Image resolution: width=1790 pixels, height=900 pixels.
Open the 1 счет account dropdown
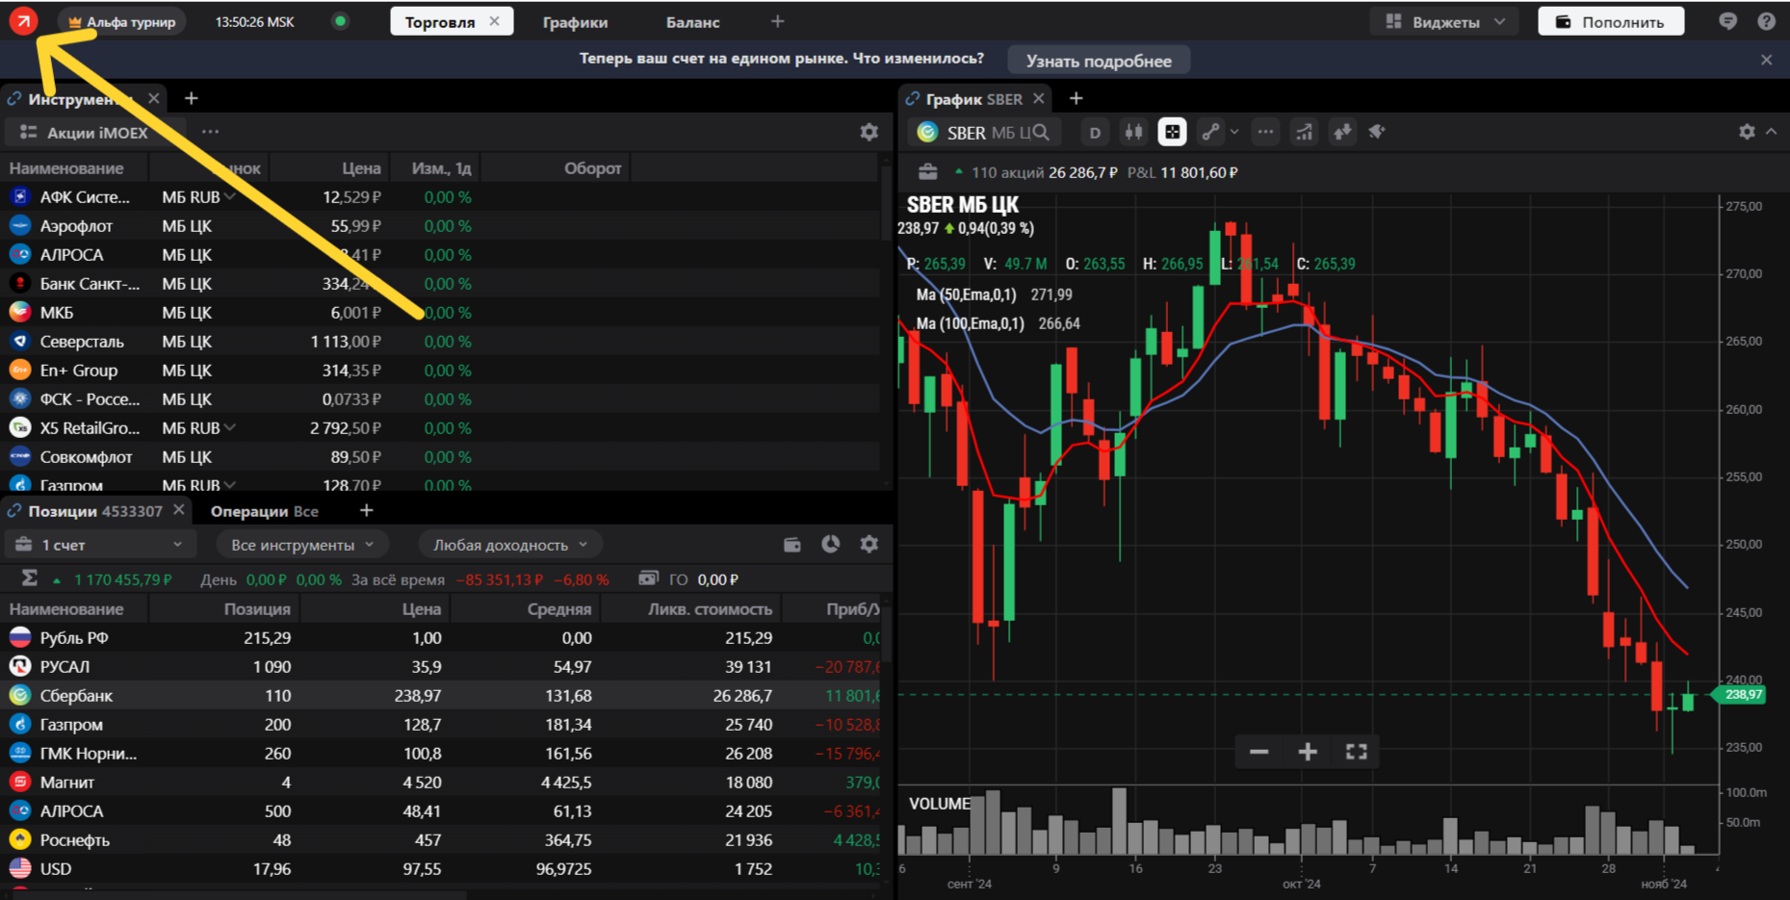point(100,545)
